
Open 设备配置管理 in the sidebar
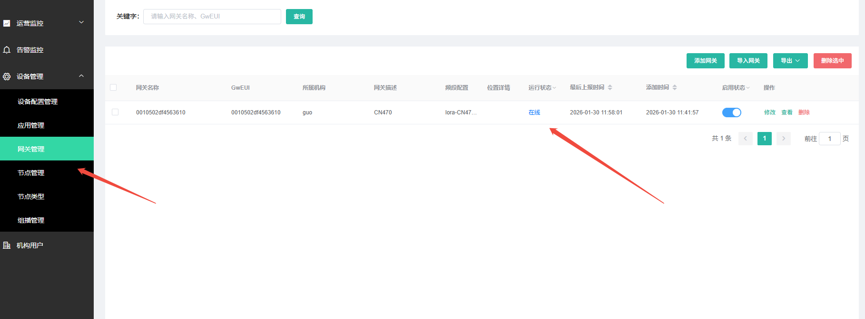pyautogui.click(x=38, y=102)
